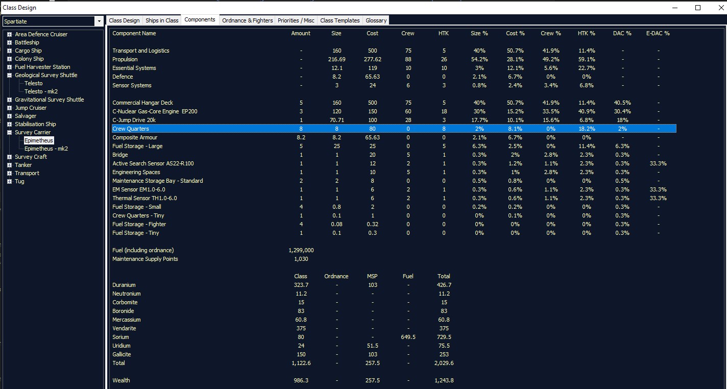The height and width of the screenshot is (389, 727).
Task: Select the Commercial Hangar Deck row
Action: pyautogui.click(x=394, y=103)
